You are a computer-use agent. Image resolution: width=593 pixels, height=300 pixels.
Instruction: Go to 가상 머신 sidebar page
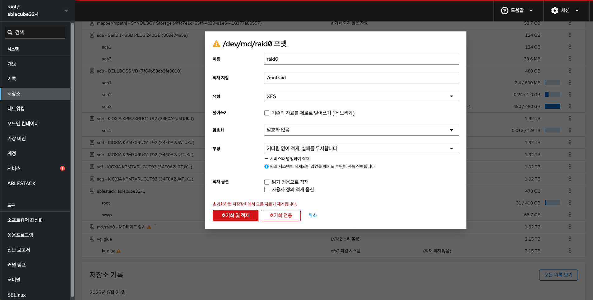coord(17,138)
